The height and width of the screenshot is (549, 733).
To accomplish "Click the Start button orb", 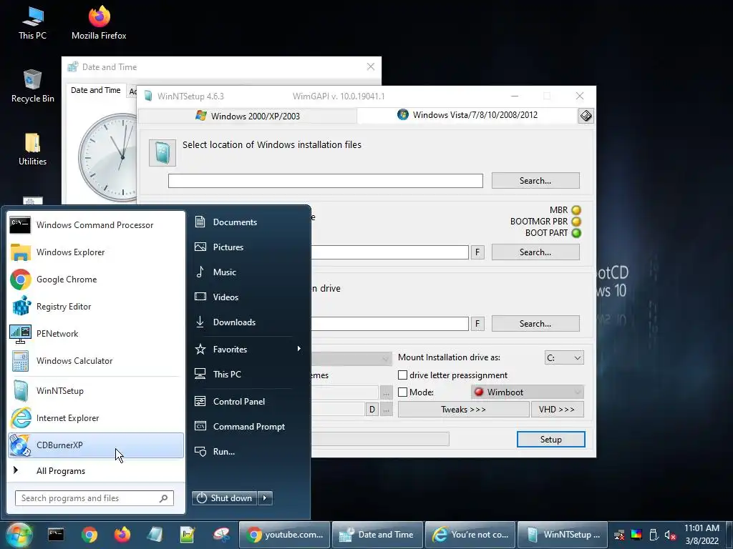I will pos(19,535).
